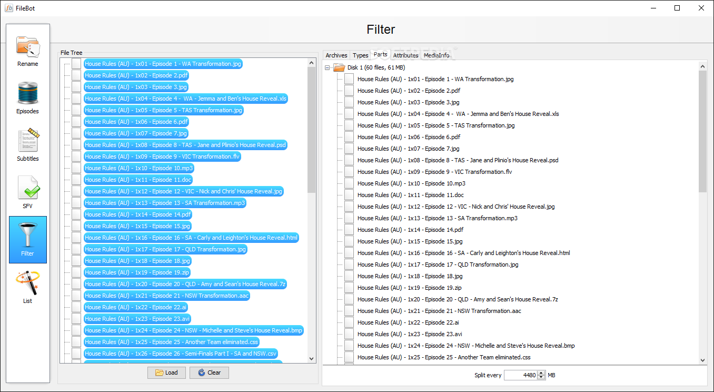Click file icon of Episode 19.zip in File Tree

point(76,272)
